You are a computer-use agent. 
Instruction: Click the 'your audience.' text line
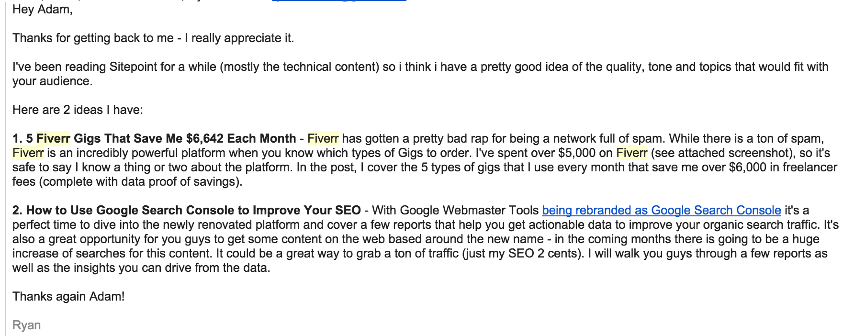[x=52, y=81]
